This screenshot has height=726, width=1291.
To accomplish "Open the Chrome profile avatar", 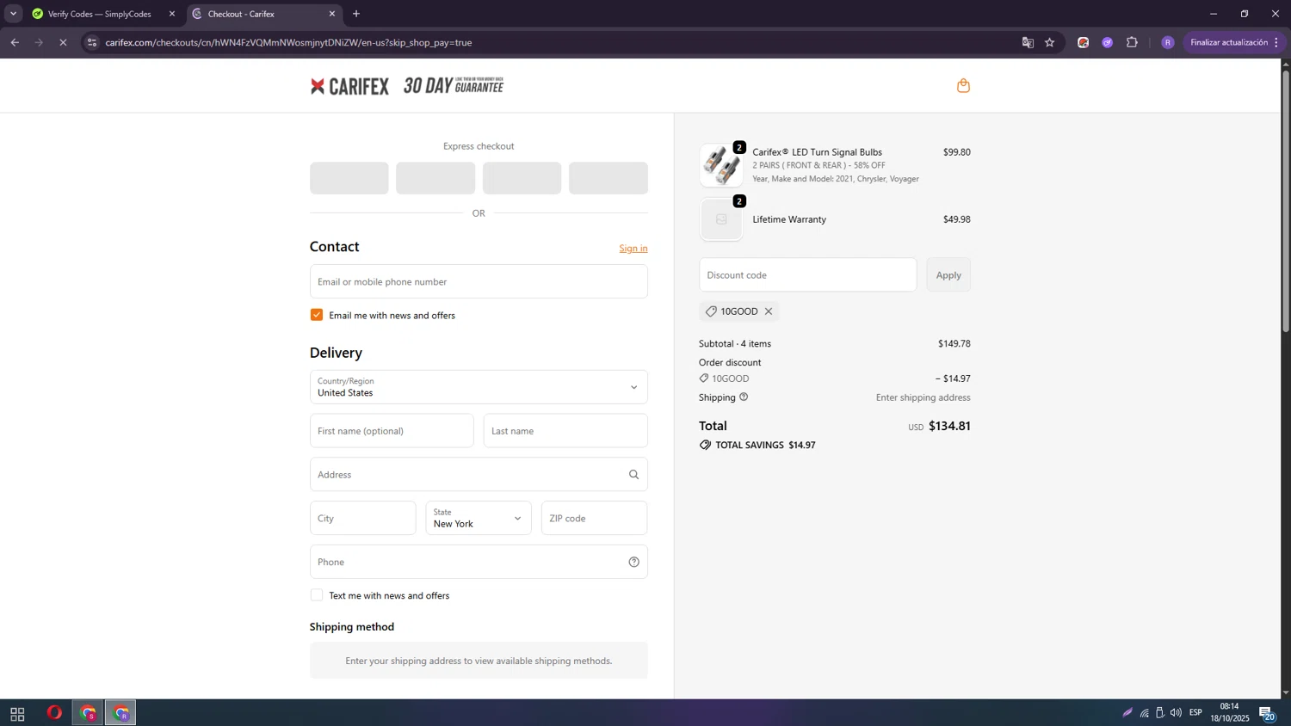I will [x=1167, y=42].
